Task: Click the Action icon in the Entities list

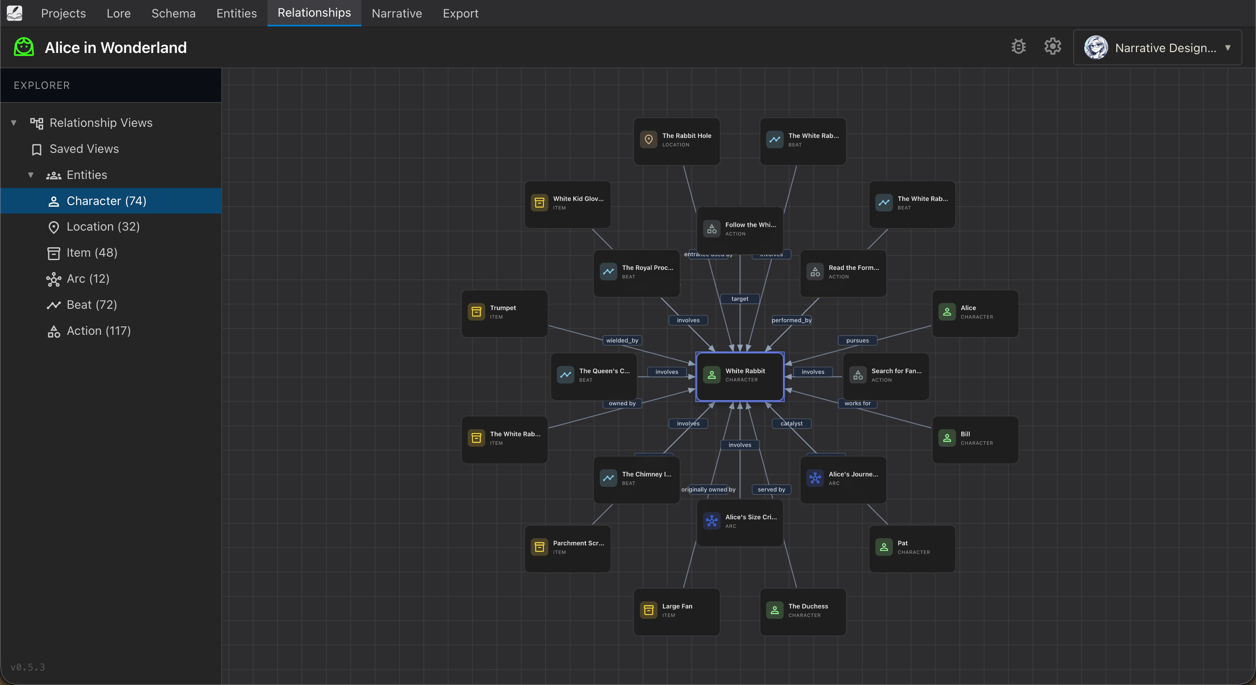Action: click(54, 331)
